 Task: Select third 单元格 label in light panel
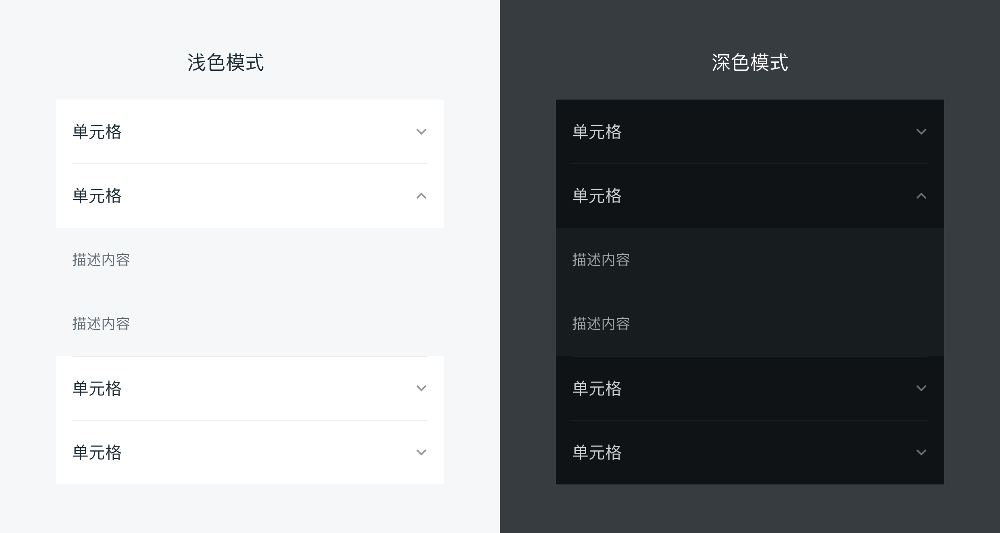[97, 389]
